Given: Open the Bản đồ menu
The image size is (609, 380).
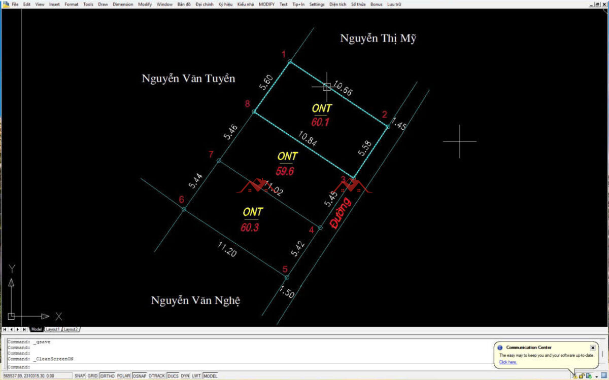Looking at the screenshot, I should coord(184,4).
